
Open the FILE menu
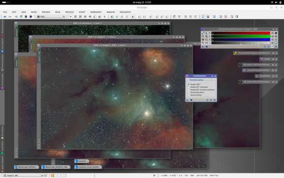[x=5, y=12]
